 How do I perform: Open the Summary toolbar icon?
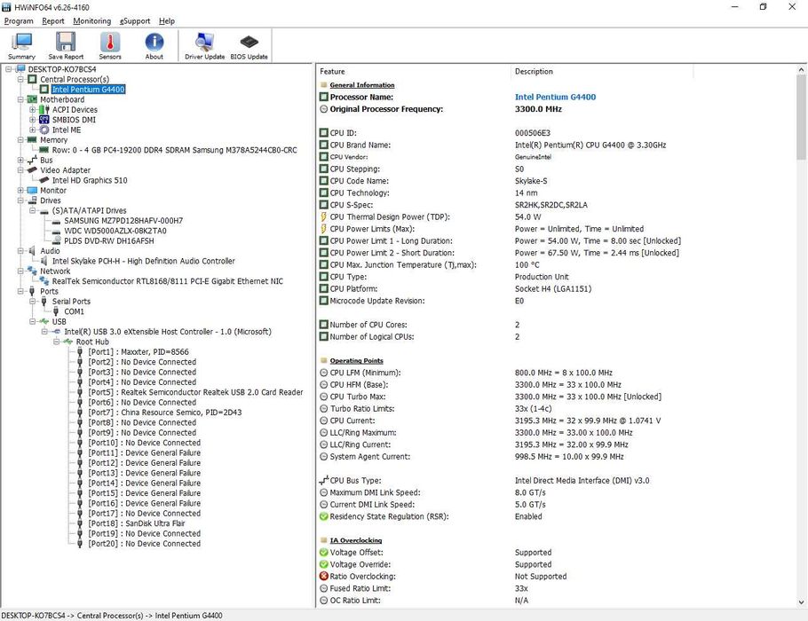click(x=21, y=46)
